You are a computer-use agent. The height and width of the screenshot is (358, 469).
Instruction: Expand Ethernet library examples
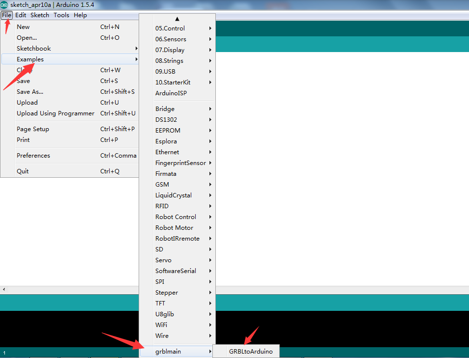(x=177, y=152)
